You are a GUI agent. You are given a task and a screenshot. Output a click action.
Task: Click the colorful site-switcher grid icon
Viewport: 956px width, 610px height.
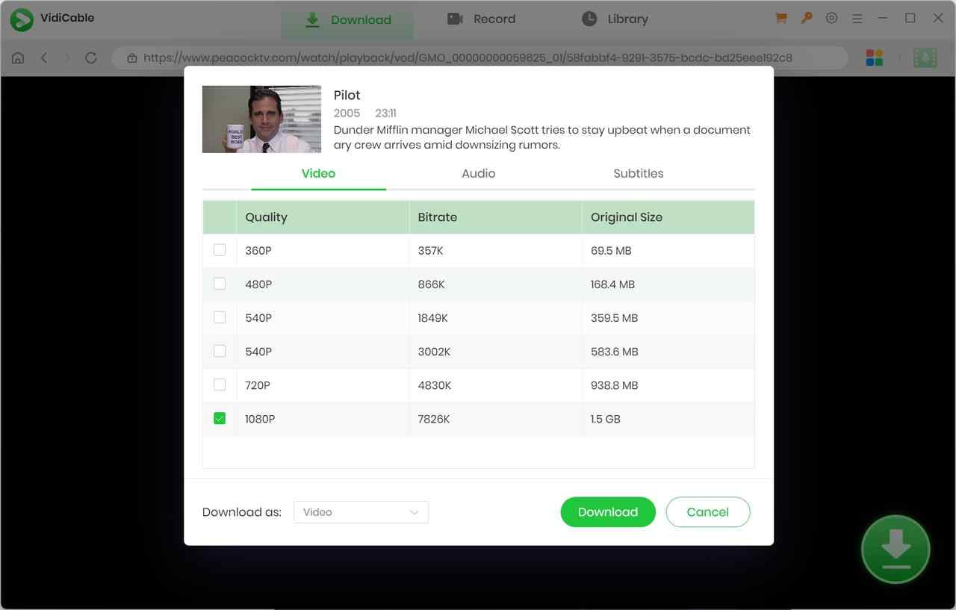coord(874,57)
